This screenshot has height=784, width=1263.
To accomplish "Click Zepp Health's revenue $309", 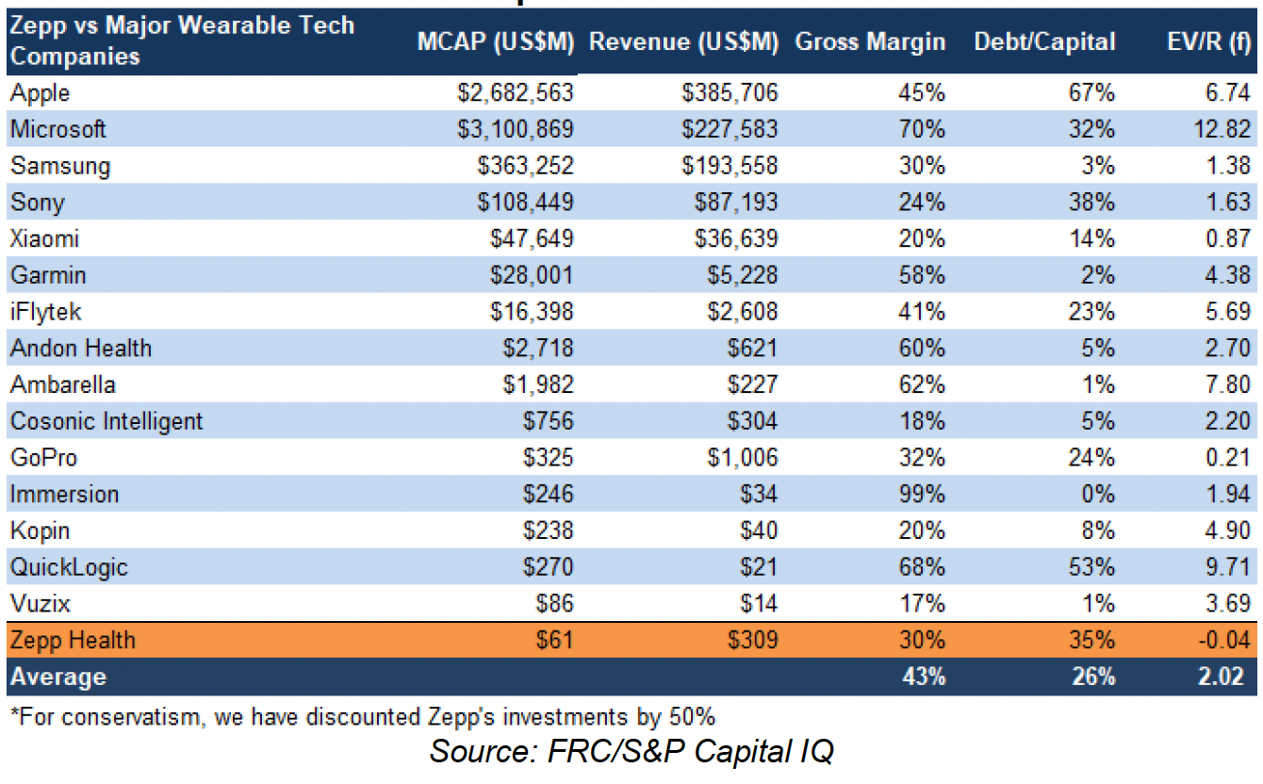I will pos(751,641).
